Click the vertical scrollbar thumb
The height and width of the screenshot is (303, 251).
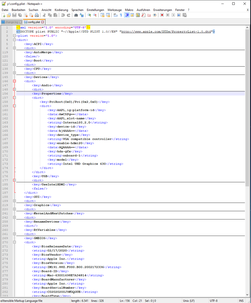coord(247,107)
